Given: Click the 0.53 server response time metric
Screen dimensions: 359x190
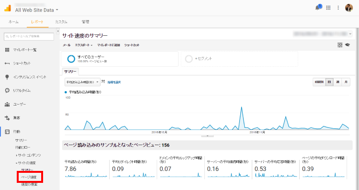Looking at the screenshot, I should point(260,169).
